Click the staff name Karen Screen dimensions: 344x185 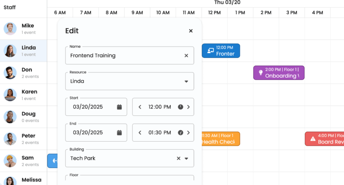click(30, 92)
